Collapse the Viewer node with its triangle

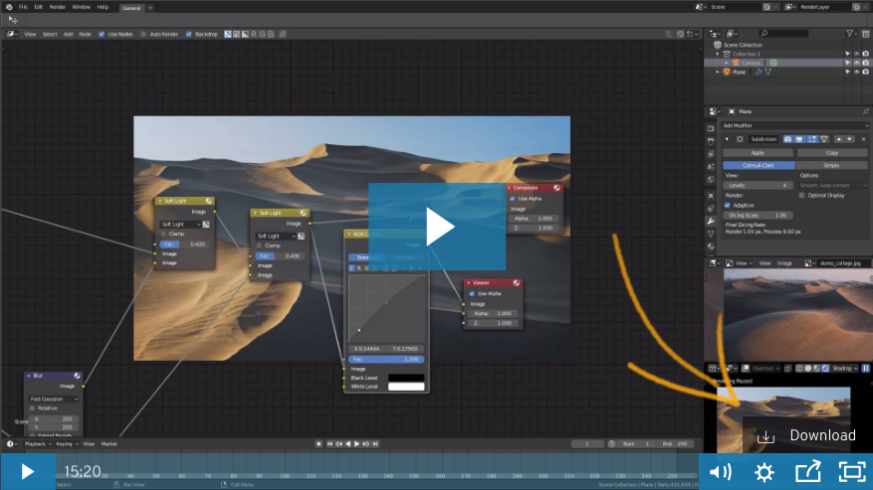pyautogui.click(x=469, y=283)
